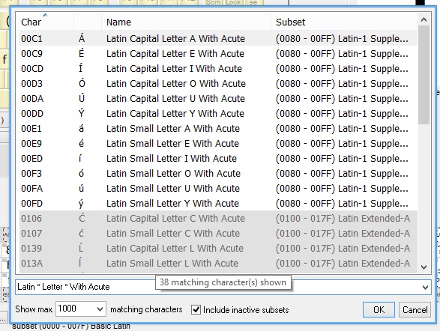Screen dimensions: 440x331
Task: Sort the list by the Name column header
Action: (x=187, y=22)
